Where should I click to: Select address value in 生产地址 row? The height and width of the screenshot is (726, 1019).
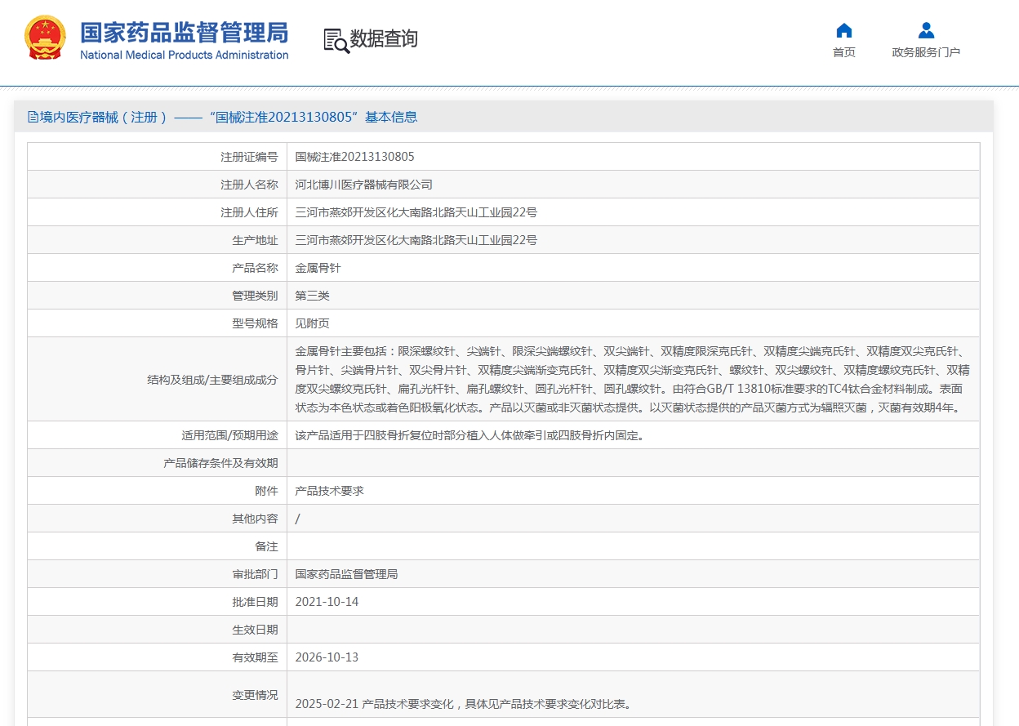[416, 240]
